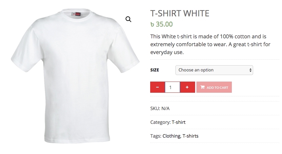Image resolution: width=282 pixels, height=154 pixels.
Task: Click the 'Tags:' label text
Action: (156, 136)
